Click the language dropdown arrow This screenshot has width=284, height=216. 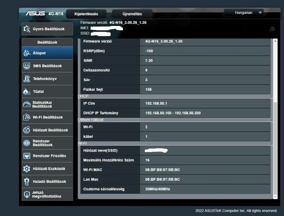tap(260, 13)
